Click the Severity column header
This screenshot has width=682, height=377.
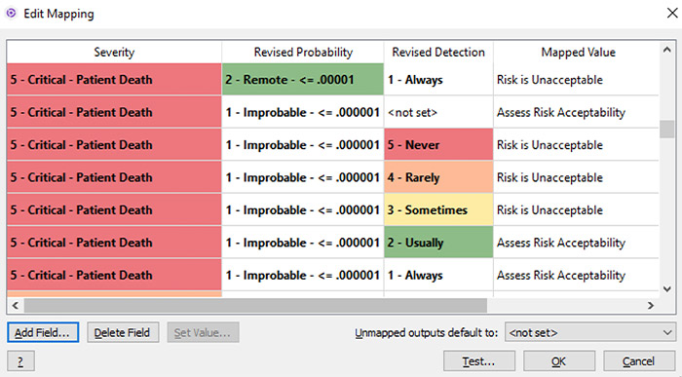click(114, 53)
